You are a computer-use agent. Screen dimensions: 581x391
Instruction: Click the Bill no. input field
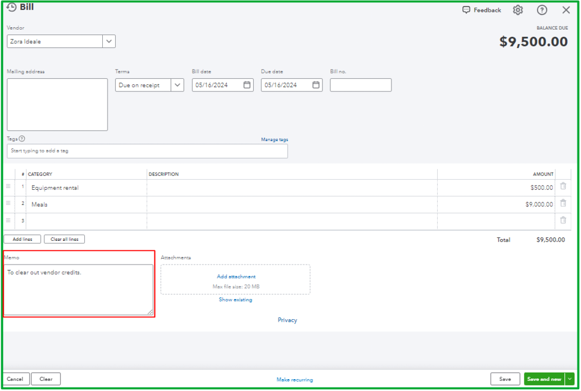pos(361,85)
